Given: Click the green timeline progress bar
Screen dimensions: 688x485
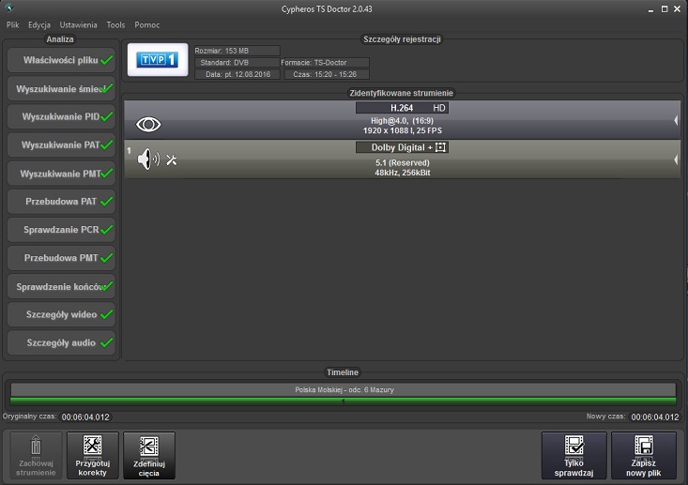Looking at the screenshot, I should pyautogui.click(x=343, y=401).
